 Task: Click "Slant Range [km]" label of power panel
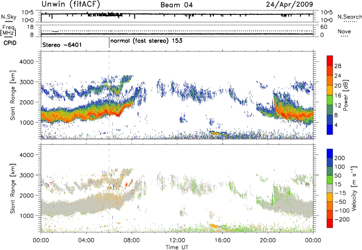click(x=13, y=95)
